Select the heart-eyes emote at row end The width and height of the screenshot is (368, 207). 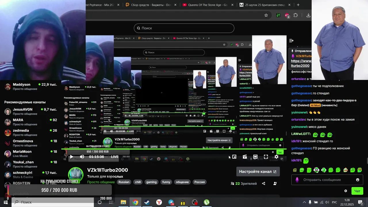[359, 170]
